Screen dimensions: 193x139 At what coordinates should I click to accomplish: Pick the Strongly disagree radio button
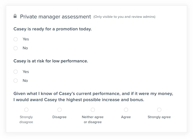tap(26, 110)
